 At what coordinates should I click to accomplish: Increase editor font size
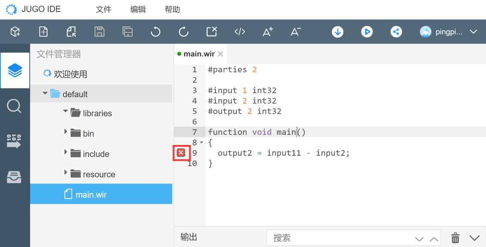click(268, 32)
